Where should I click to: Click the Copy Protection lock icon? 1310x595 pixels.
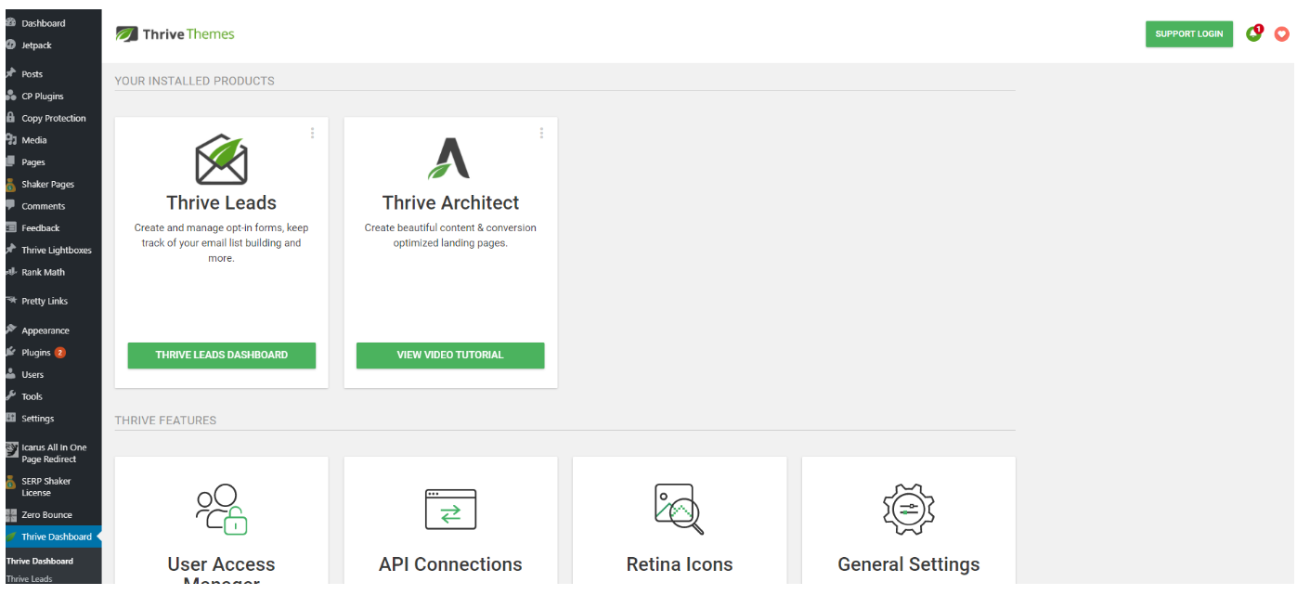coord(11,118)
